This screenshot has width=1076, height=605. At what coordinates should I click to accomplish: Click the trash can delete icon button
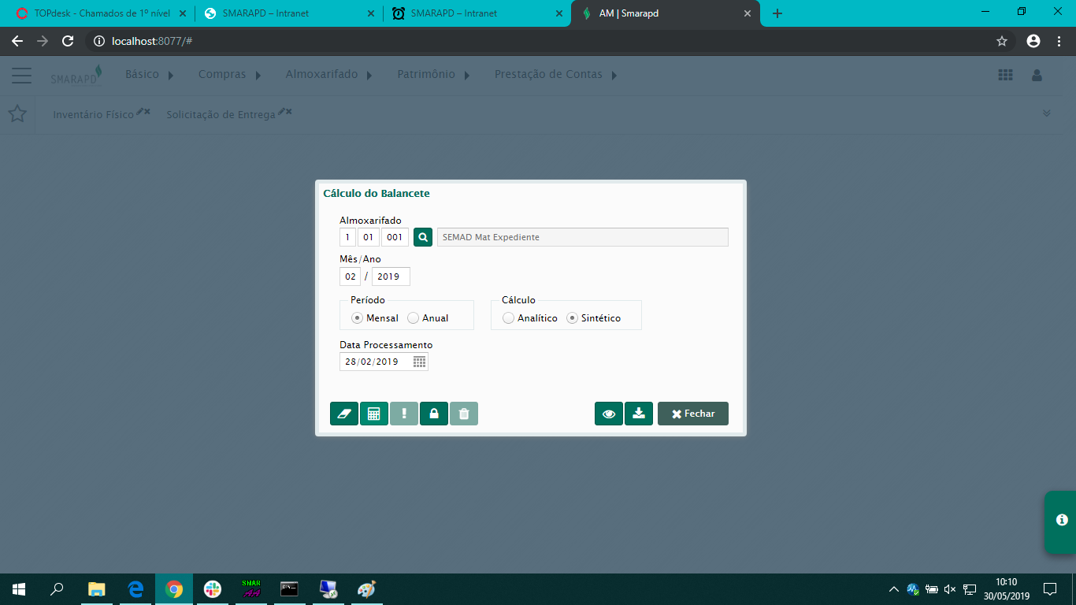click(x=464, y=414)
